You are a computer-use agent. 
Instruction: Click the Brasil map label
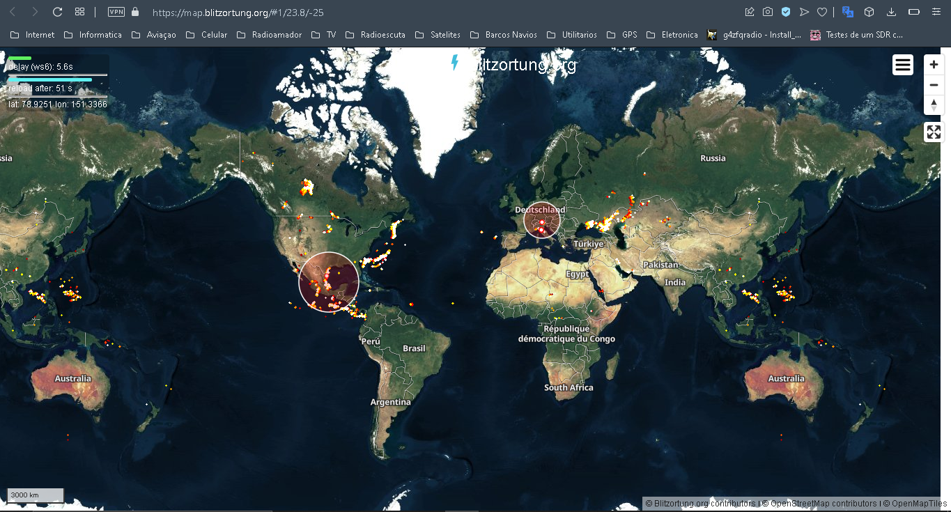[x=414, y=348]
